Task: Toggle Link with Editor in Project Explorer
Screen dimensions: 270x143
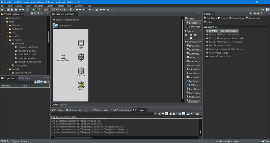Action: pyautogui.click(x=35, y=13)
